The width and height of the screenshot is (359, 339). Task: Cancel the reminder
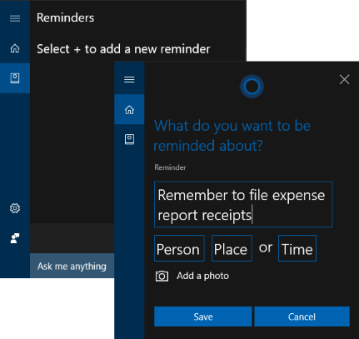click(x=302, y=317)
